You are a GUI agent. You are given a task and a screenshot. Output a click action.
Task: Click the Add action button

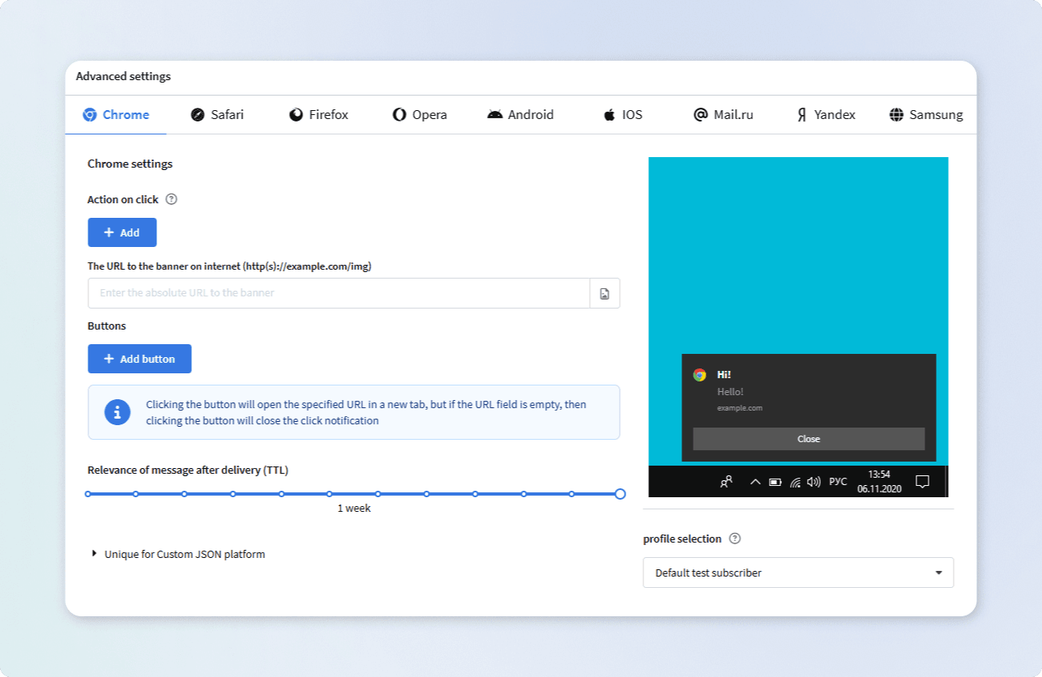point(122,232)
